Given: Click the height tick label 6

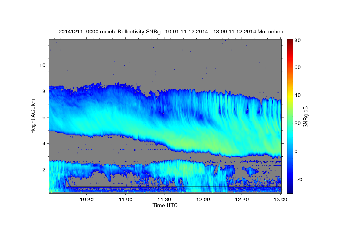Looking at the screenshot, I should coord(43,117).
